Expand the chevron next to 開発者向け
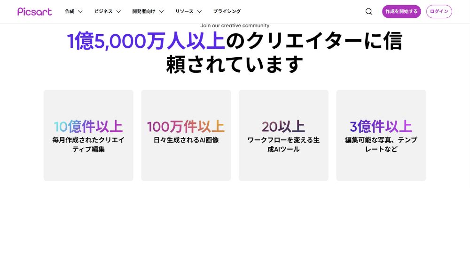Viewport: 470px width, 258px height. [161, 12]
